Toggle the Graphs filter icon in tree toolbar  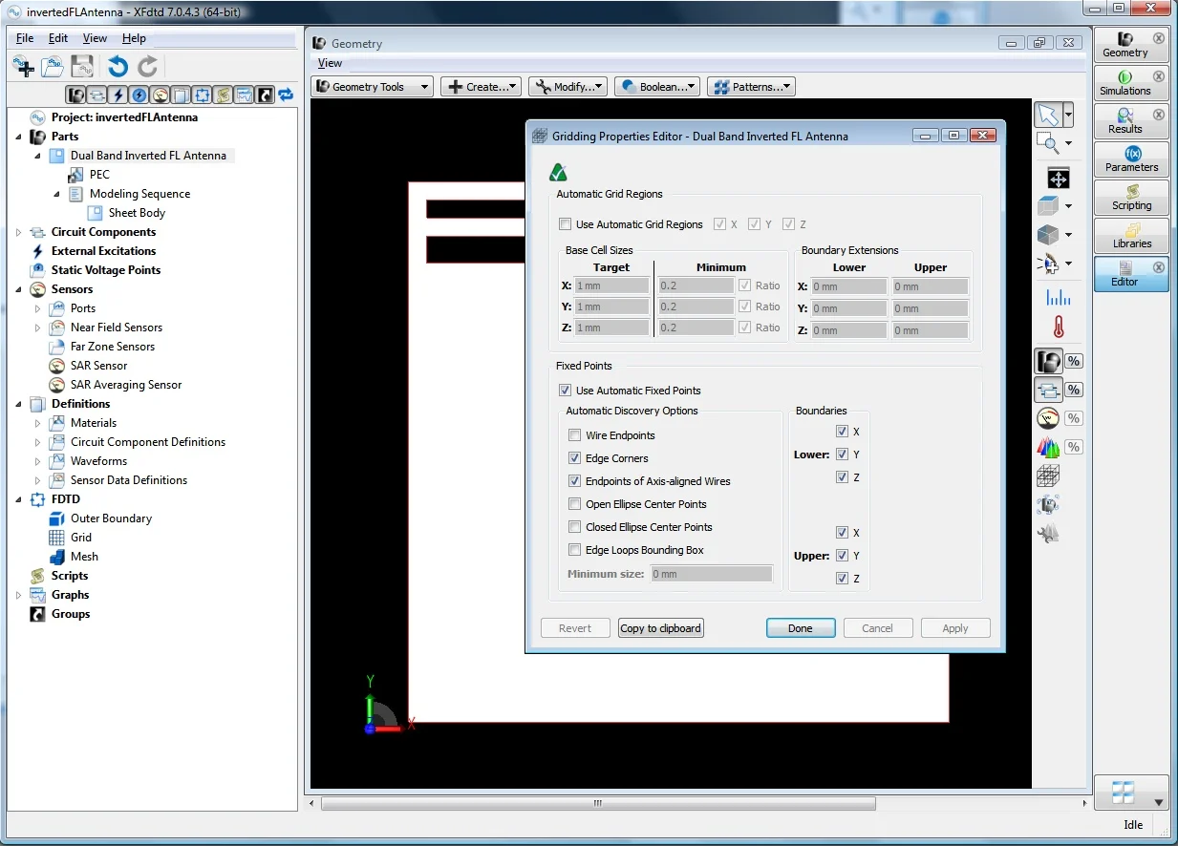tap(244, 95)
